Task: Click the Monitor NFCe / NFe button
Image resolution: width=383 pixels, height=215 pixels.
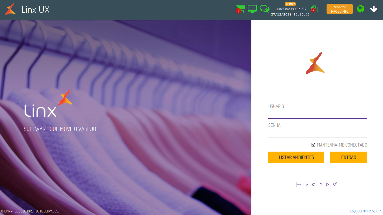Action: pos(340,9)
